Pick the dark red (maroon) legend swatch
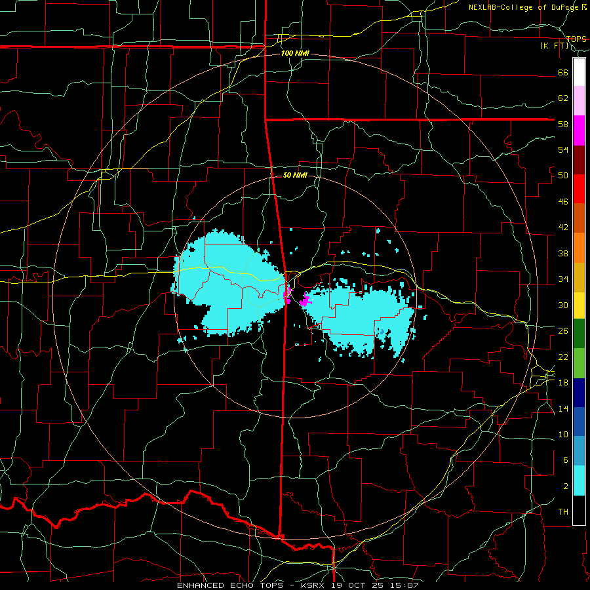This screenshot has width=590, height=590. pos(579,160)
